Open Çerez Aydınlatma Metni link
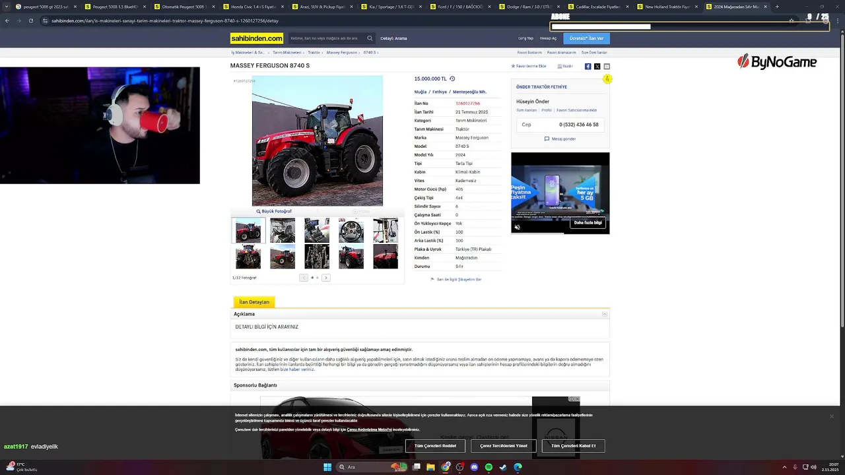The width and height of the screenshot is (845, 475). 369,429
